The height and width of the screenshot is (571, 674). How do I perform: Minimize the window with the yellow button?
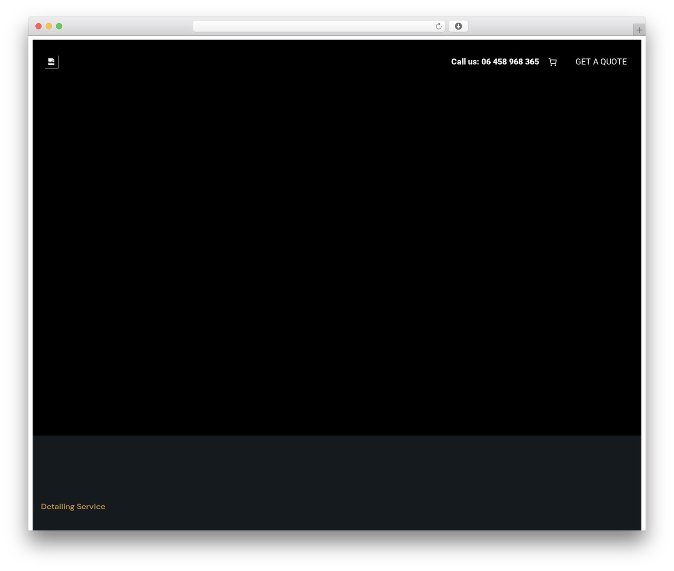tap(49, 26)
